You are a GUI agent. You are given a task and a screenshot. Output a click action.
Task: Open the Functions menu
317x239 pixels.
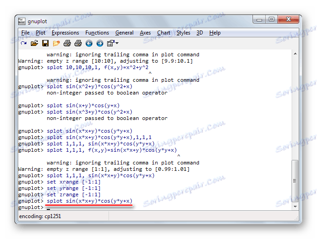(x=97, y=33)
